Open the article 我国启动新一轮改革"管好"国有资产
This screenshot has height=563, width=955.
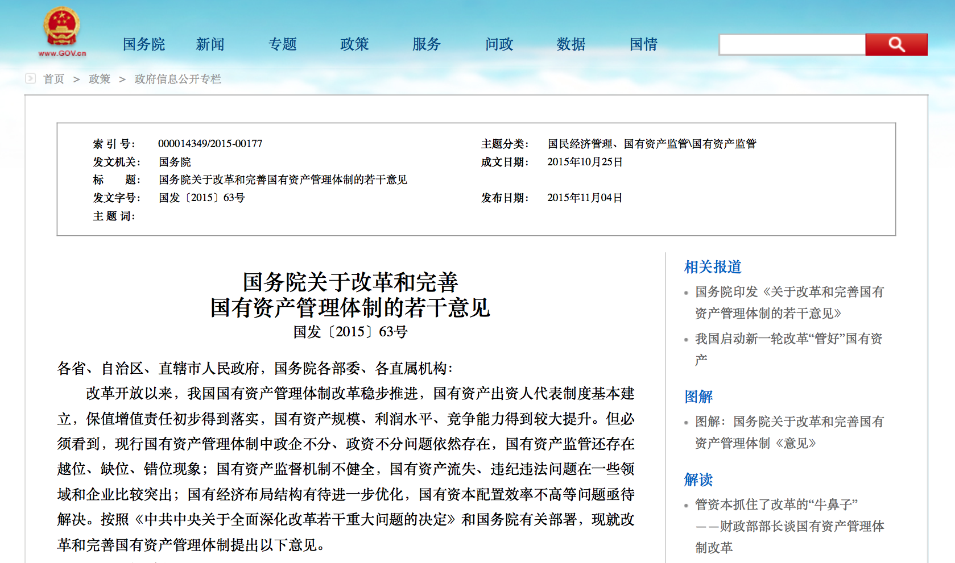click(x=788, y=339)
